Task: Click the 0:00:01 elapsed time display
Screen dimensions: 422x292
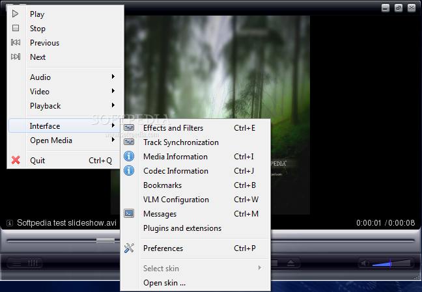Action: [369, 223]
